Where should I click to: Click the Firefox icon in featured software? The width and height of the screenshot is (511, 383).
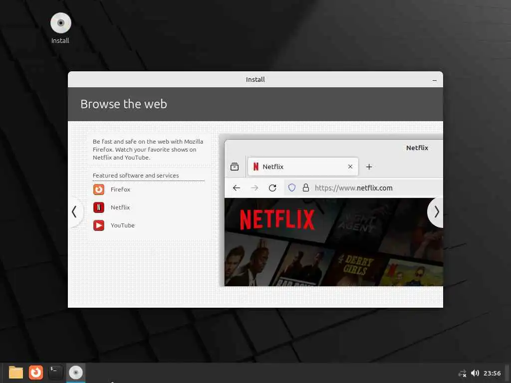[x=99, y=189]
